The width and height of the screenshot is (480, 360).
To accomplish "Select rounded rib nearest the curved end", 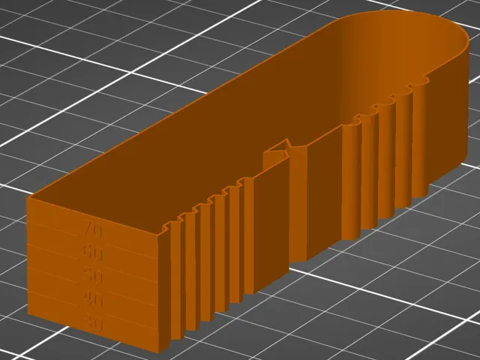I will tap(419, 141).
